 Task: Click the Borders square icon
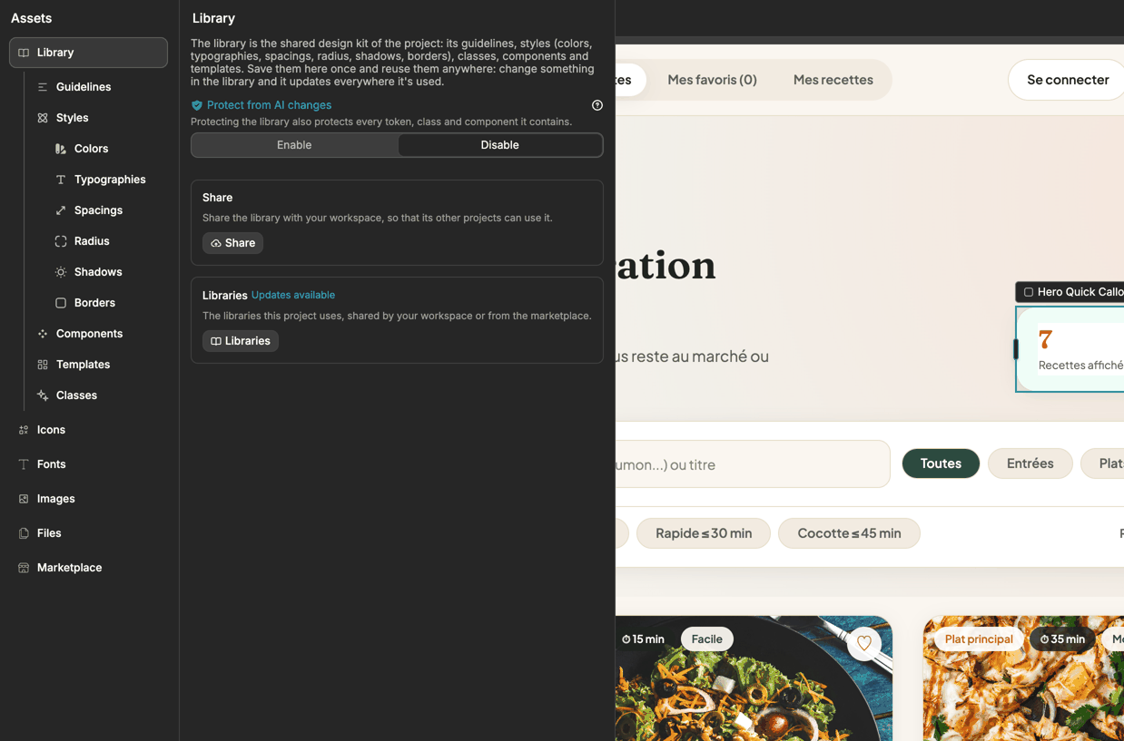(61, 303)
